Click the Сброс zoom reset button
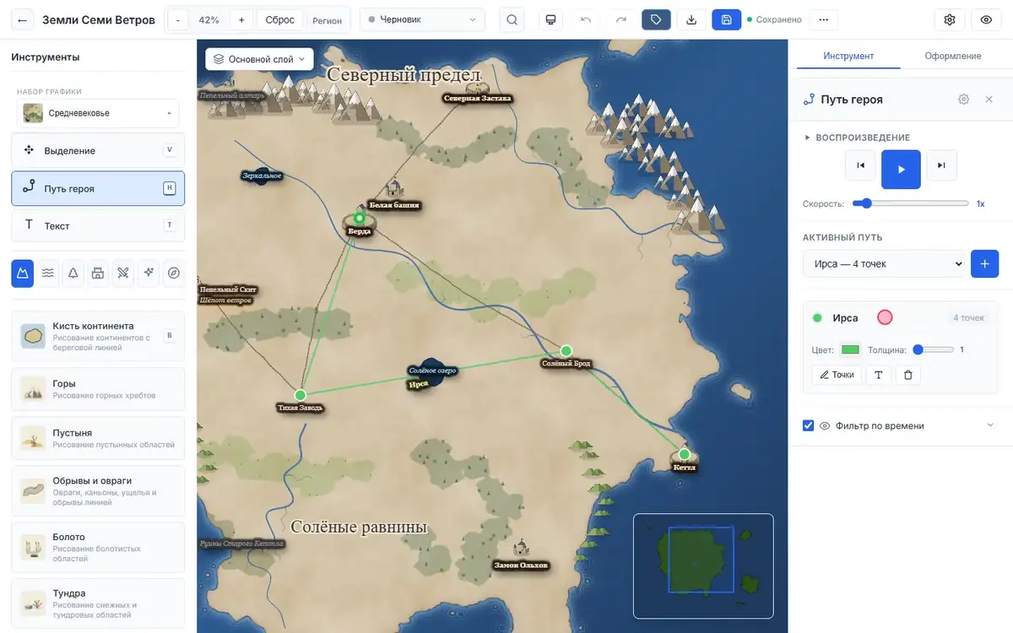 click(x=279, y=19)
